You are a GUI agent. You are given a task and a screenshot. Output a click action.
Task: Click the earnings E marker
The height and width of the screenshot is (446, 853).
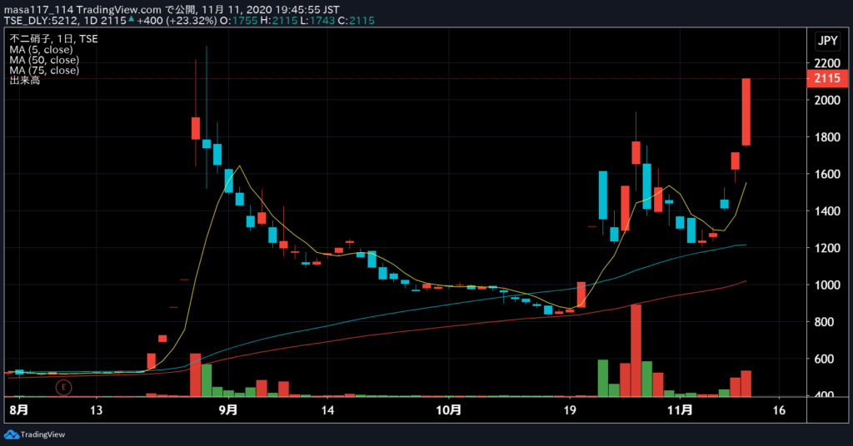pos(63,387)
